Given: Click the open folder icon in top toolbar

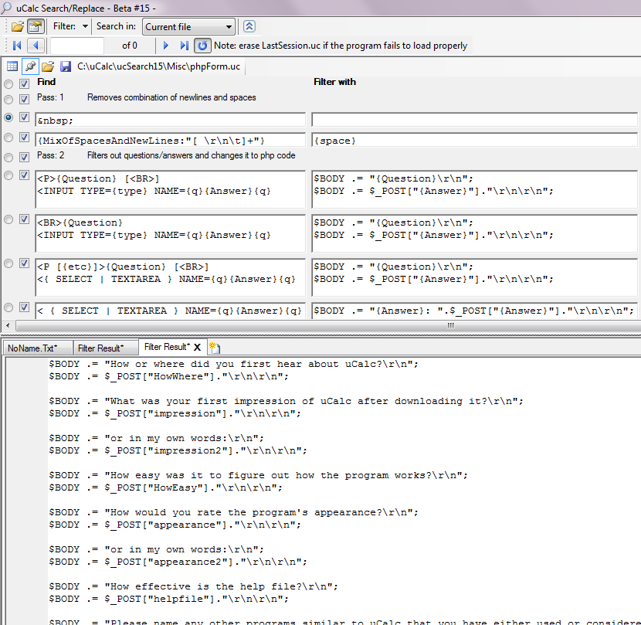Looking at the screenshot, I should pos(17,26).
